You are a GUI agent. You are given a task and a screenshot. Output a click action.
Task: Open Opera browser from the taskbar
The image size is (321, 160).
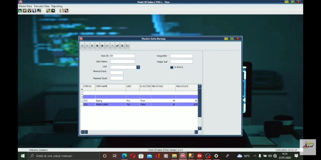coord(133,156)
